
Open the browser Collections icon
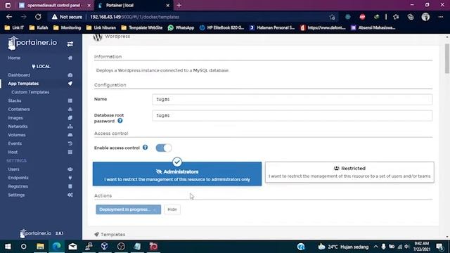[411, 17]
